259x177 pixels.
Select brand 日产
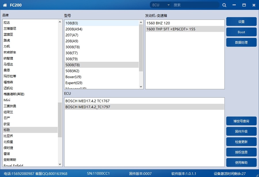coord(30,118)
